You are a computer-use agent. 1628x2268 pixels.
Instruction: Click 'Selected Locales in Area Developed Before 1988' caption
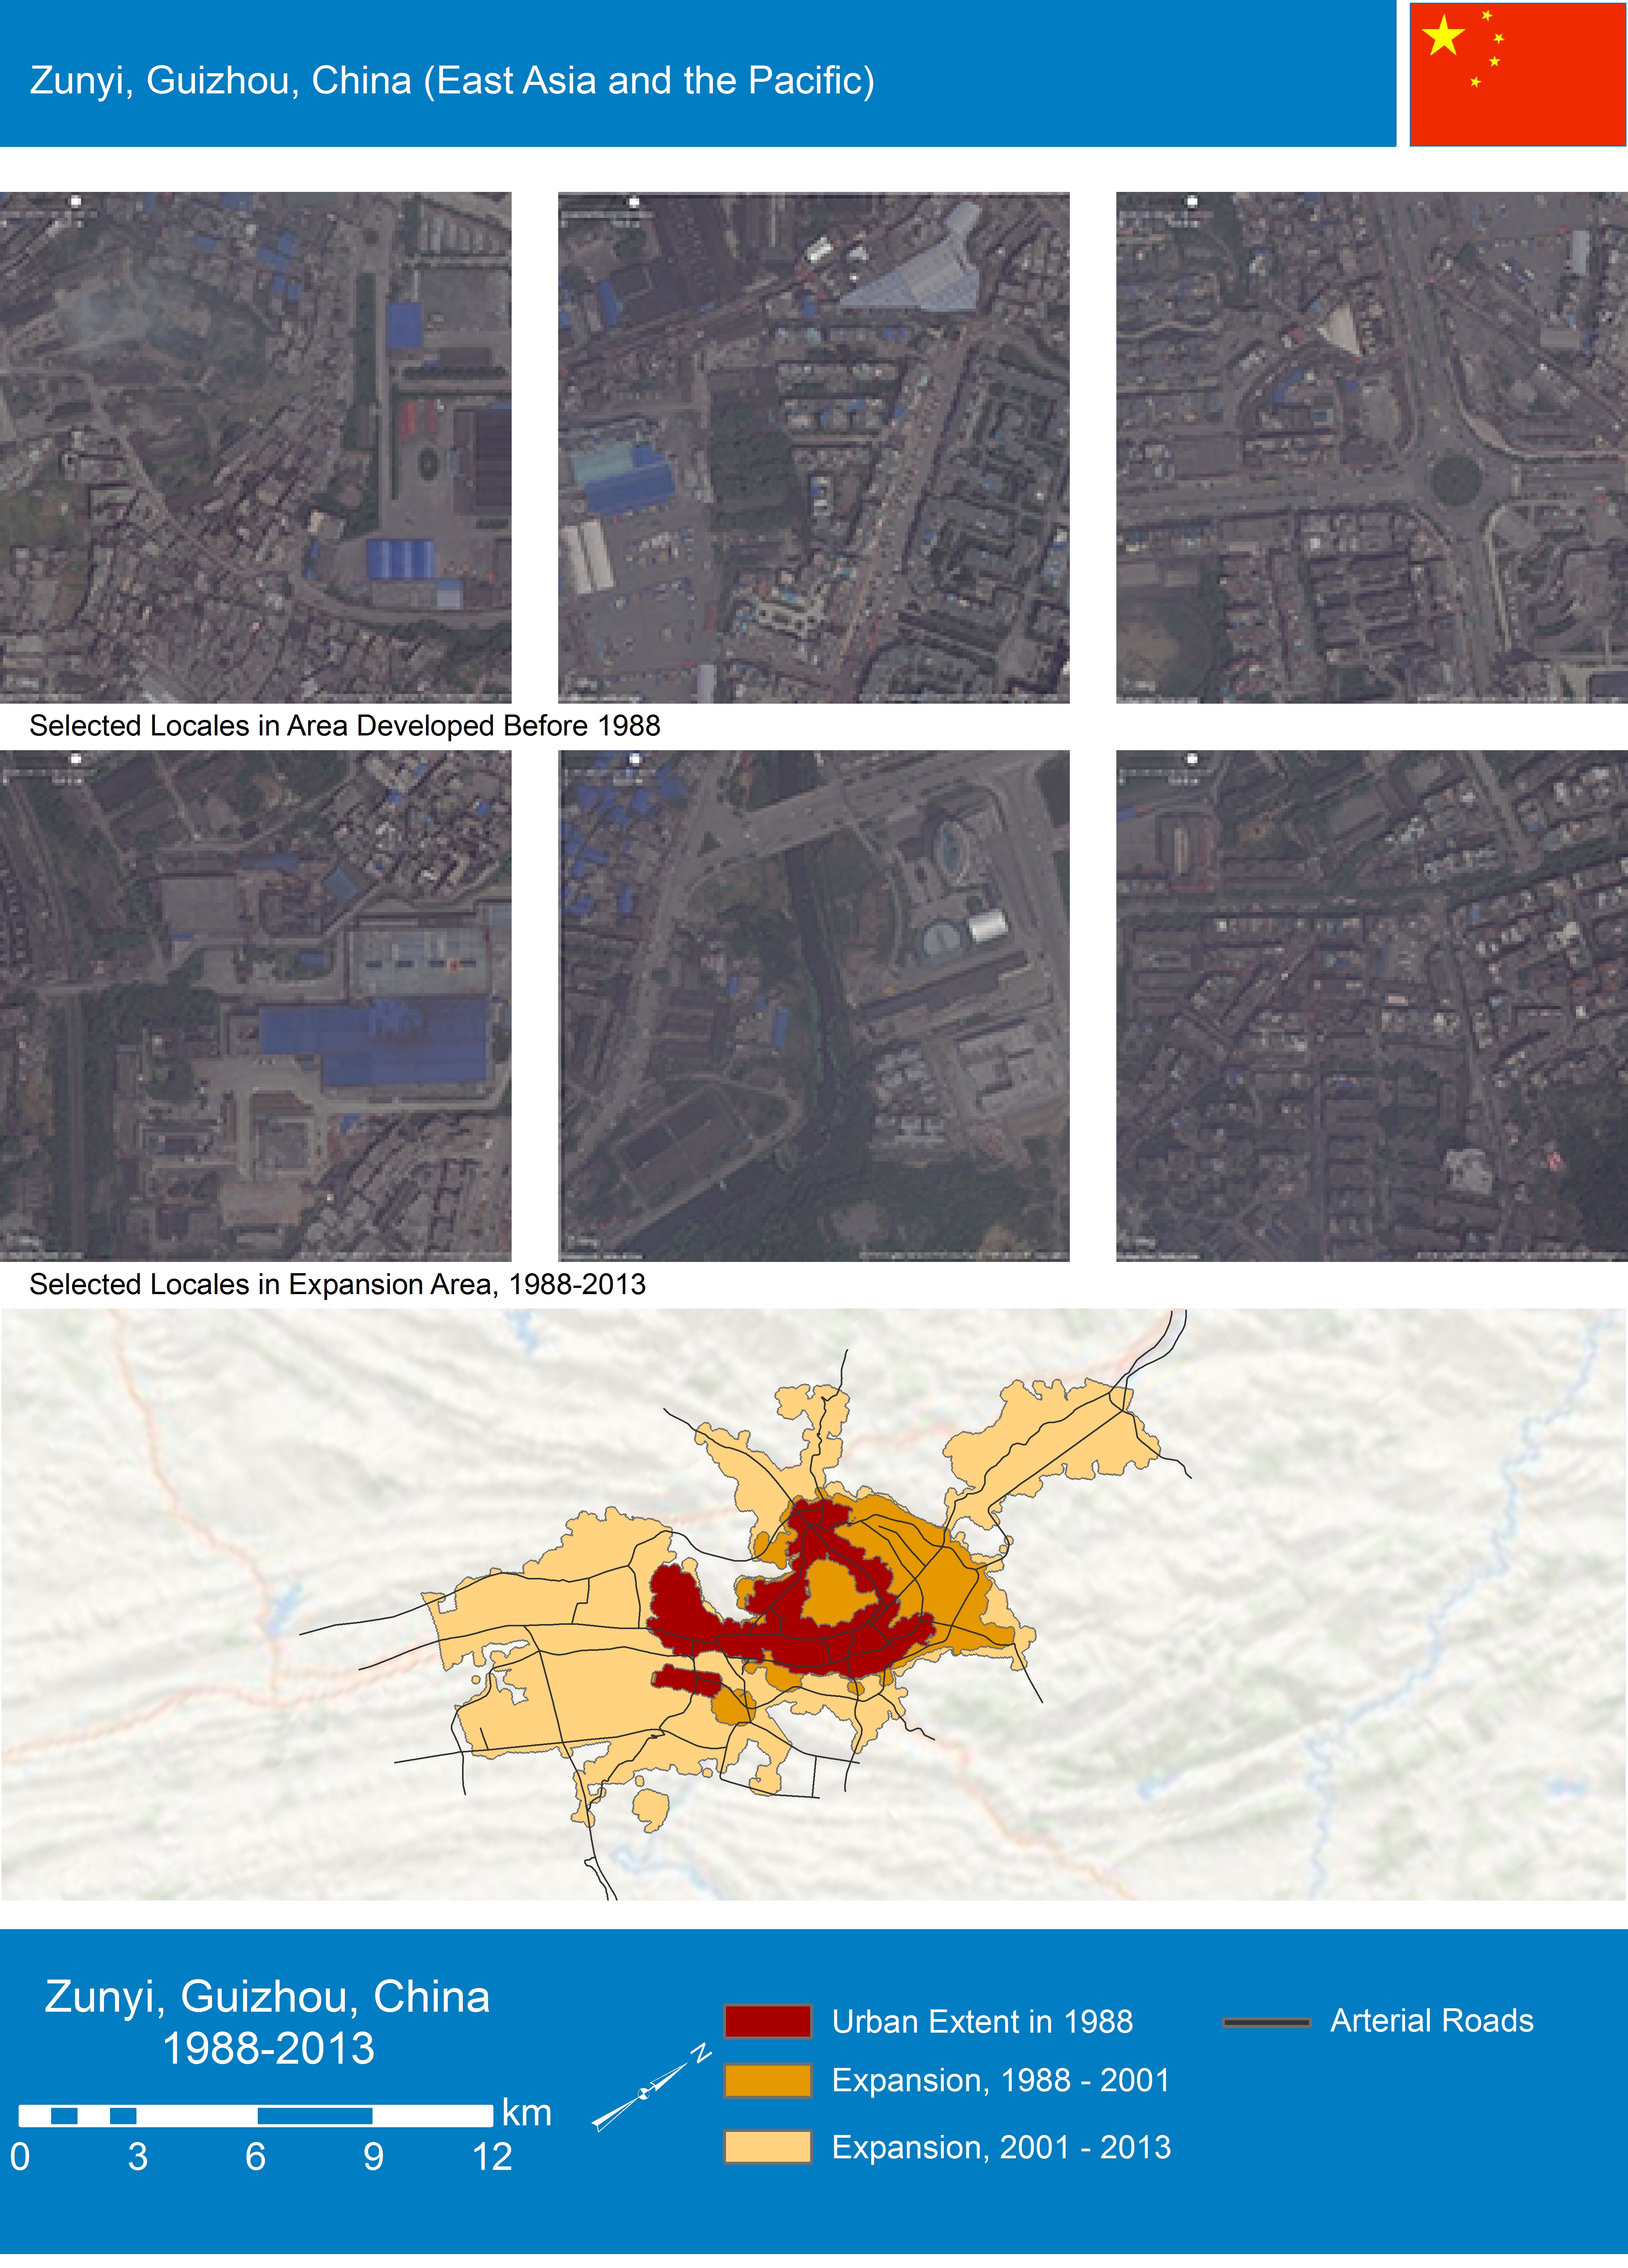pyautogui.click(x=345, y=726)
